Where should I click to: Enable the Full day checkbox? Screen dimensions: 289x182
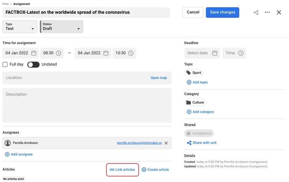(5, 64)
